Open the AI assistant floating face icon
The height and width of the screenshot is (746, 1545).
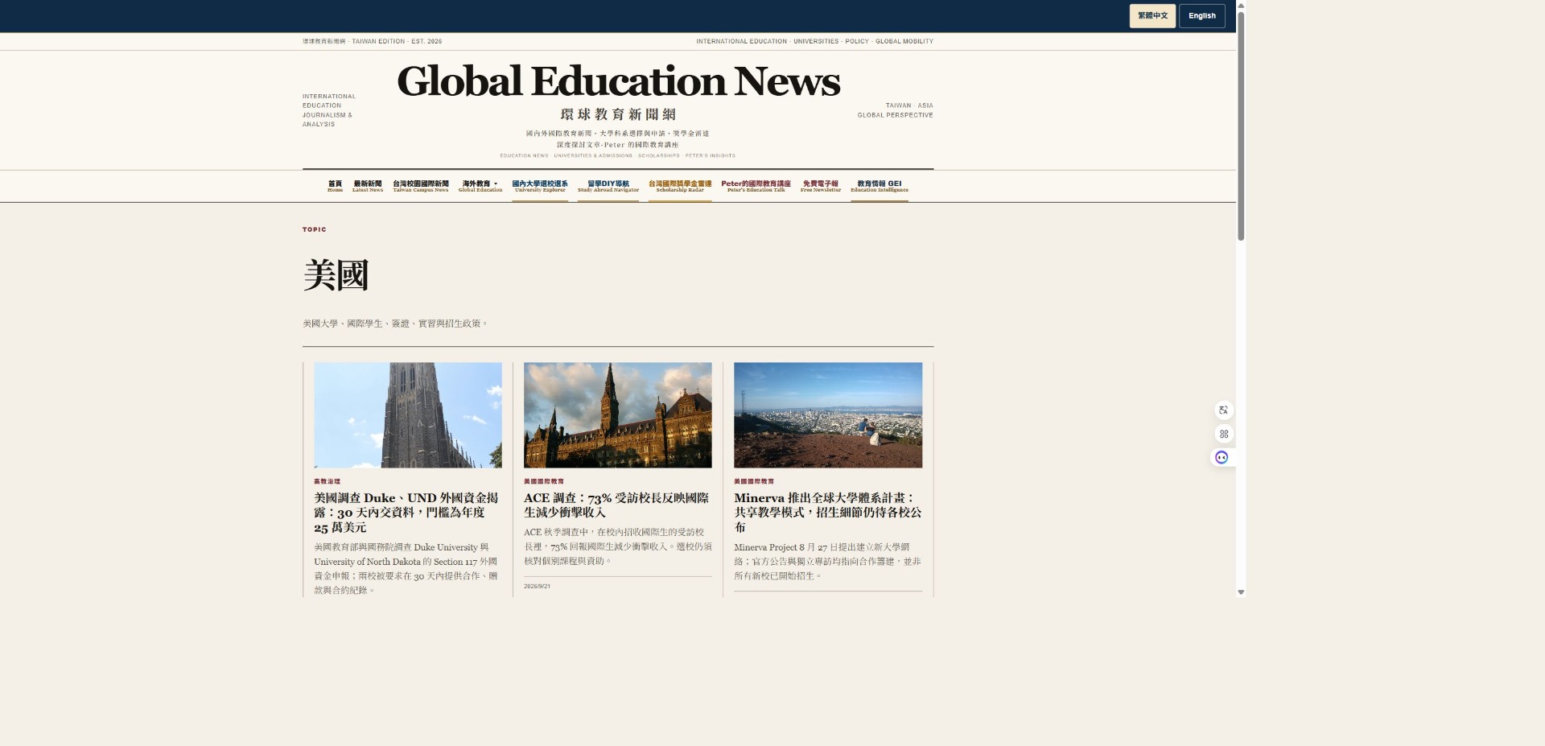[x=1222, y=457]
